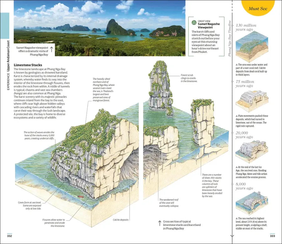Click the triangle marker before 'Plate movements pushed'
This screenshot has width=282, height=244.
(237, 116)
